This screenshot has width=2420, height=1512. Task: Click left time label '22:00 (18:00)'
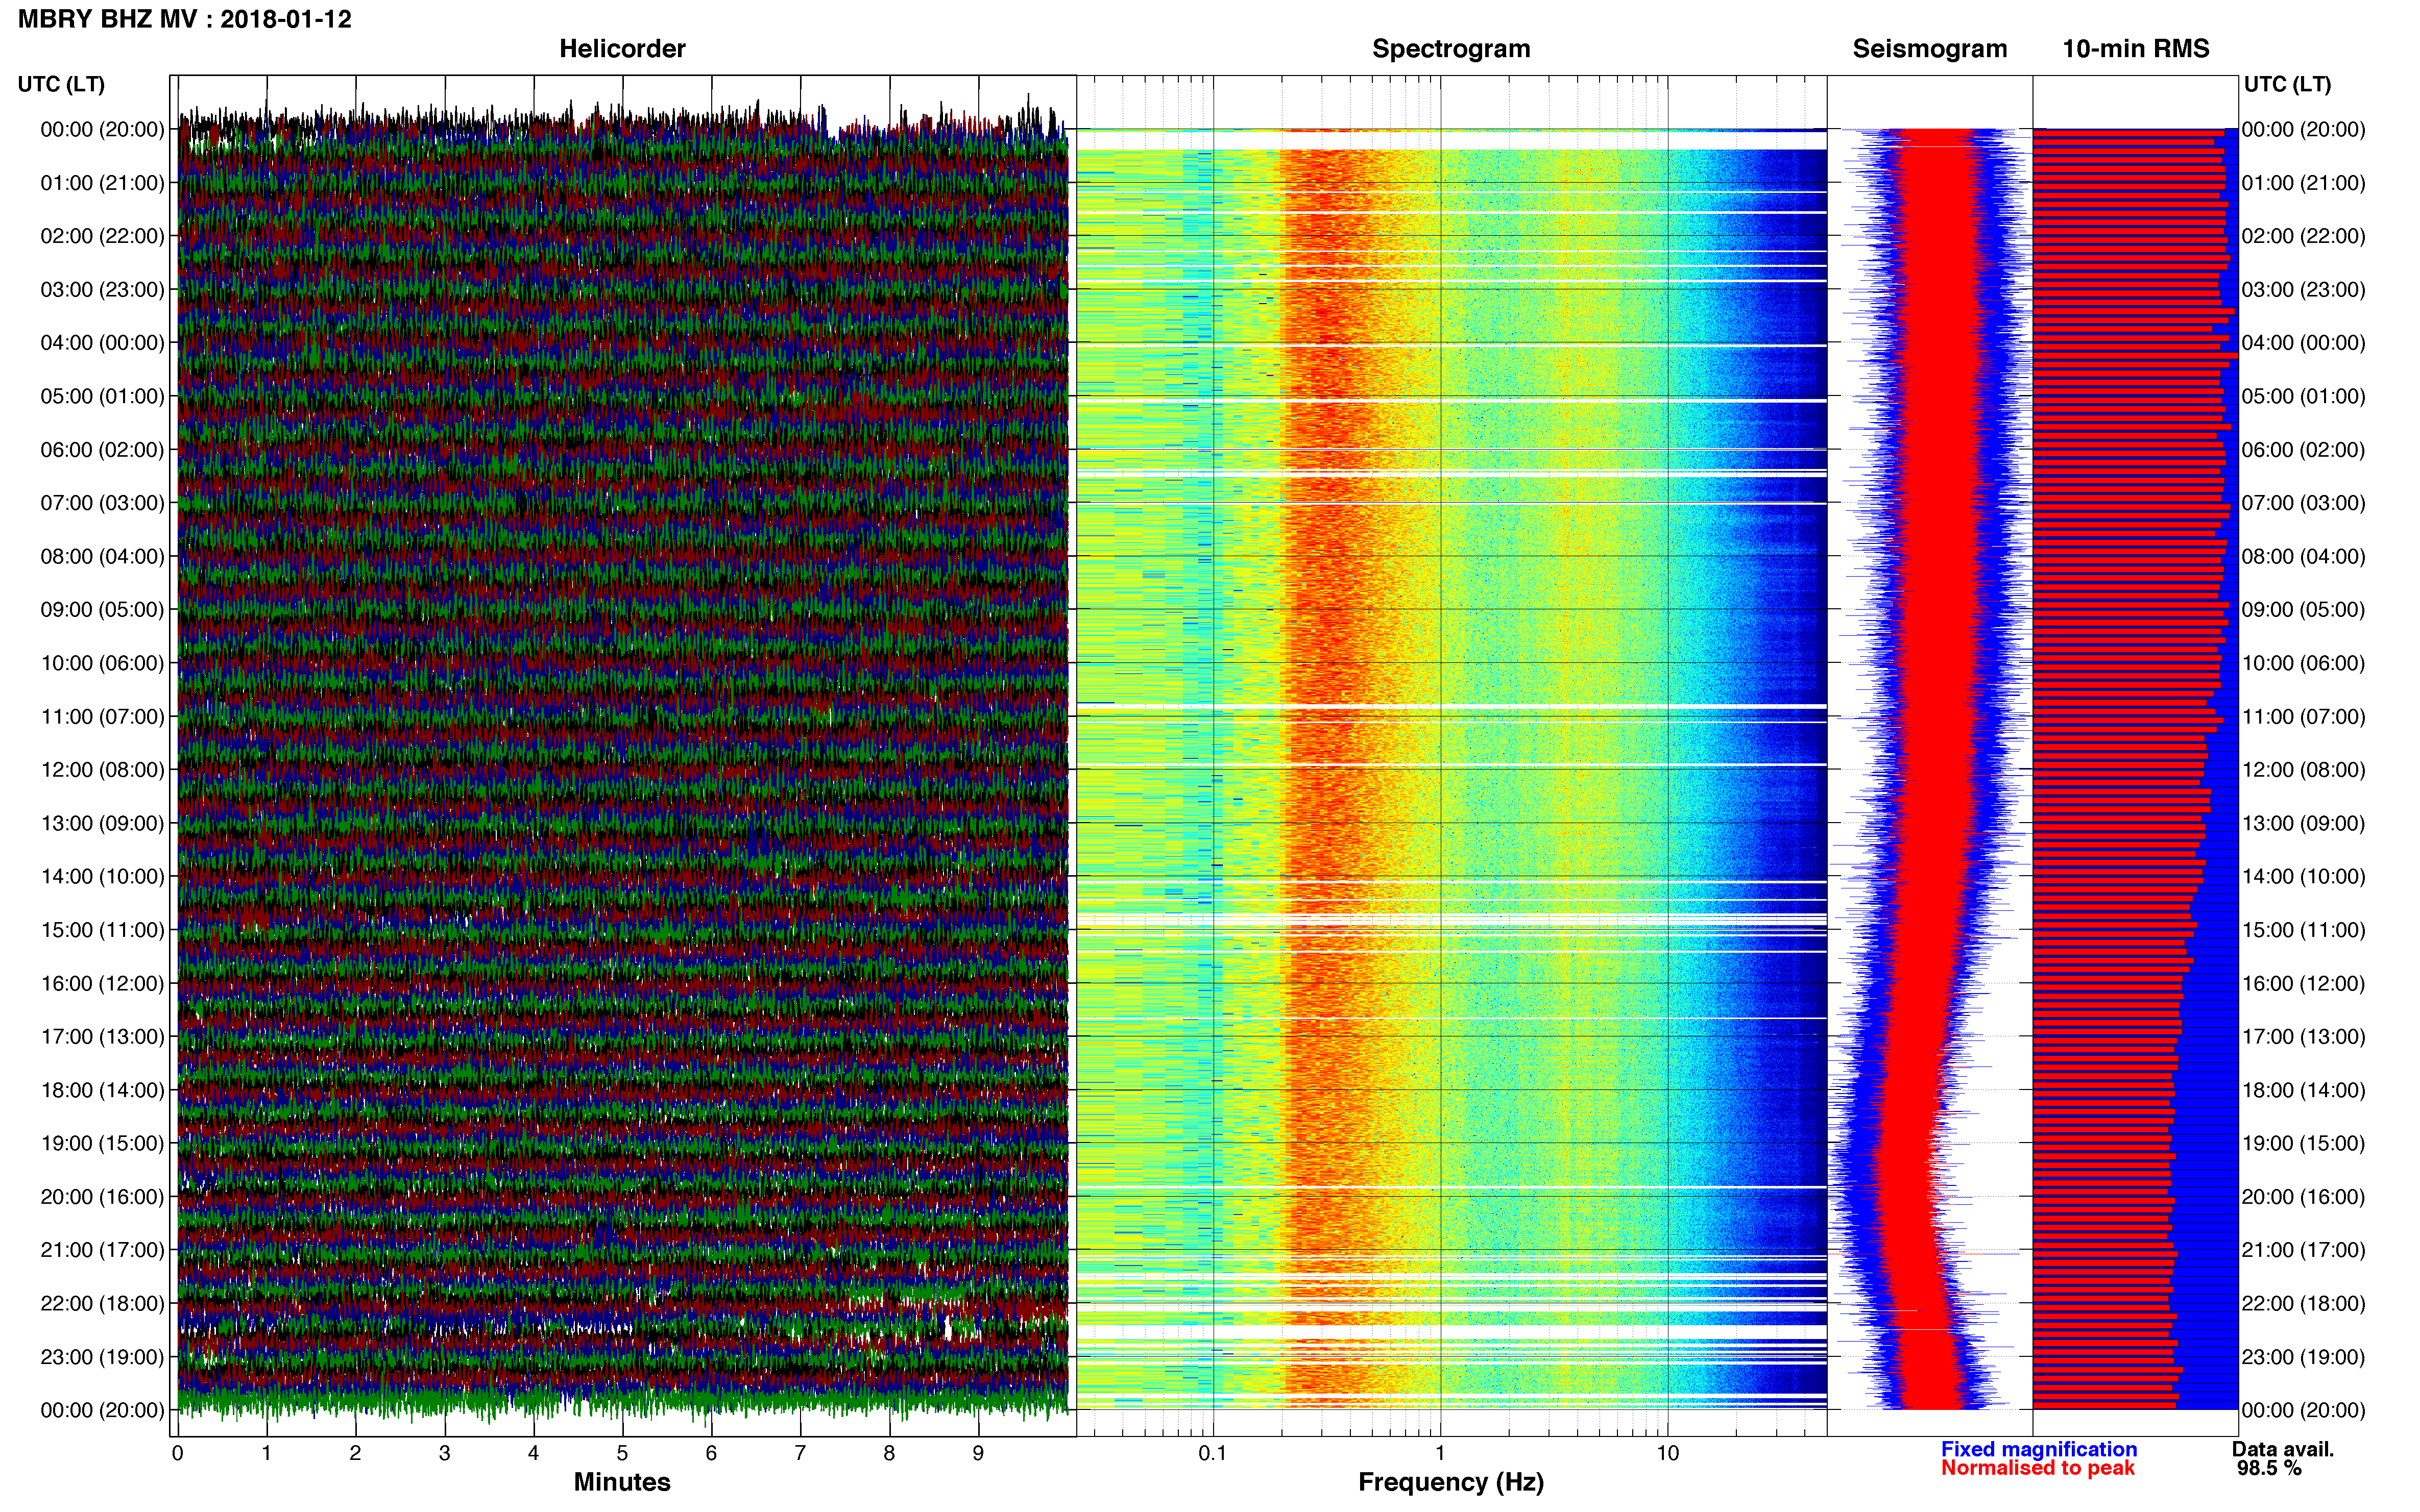tap(103, 1304)
